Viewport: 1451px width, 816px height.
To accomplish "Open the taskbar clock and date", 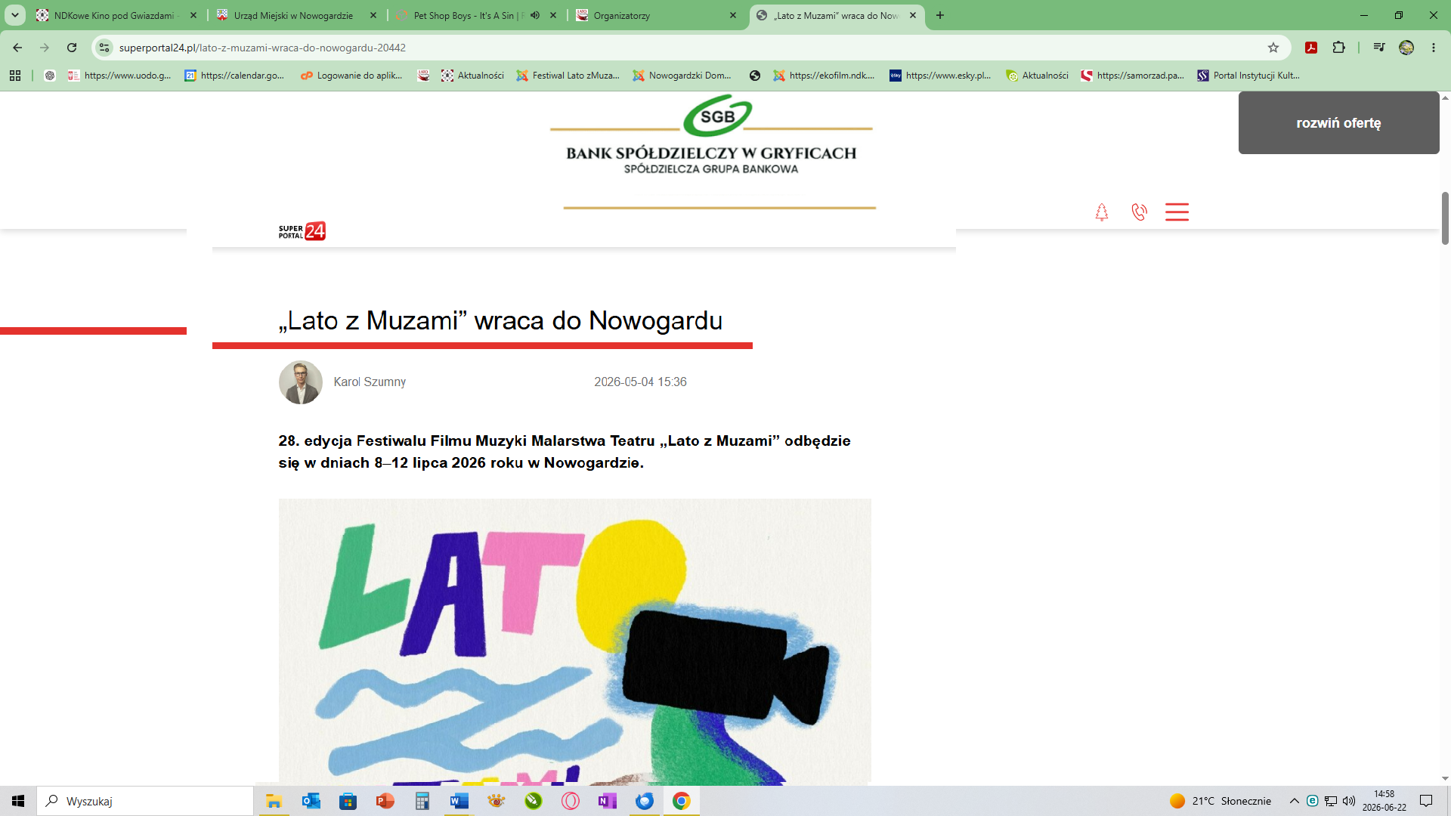I will pos(1384,801).
